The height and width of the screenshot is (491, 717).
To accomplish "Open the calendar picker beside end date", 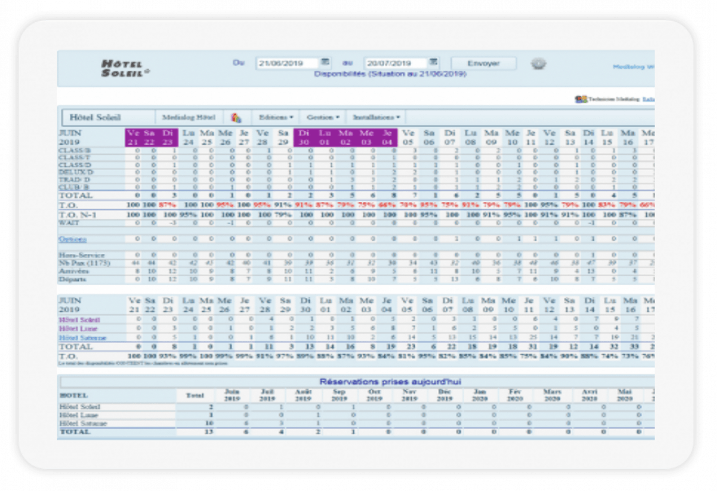I will pos(434,62).
